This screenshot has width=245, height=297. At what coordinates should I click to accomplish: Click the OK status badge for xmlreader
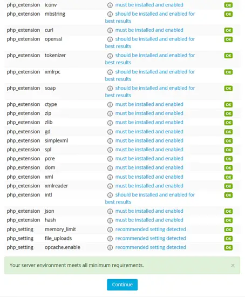[228, 186]
